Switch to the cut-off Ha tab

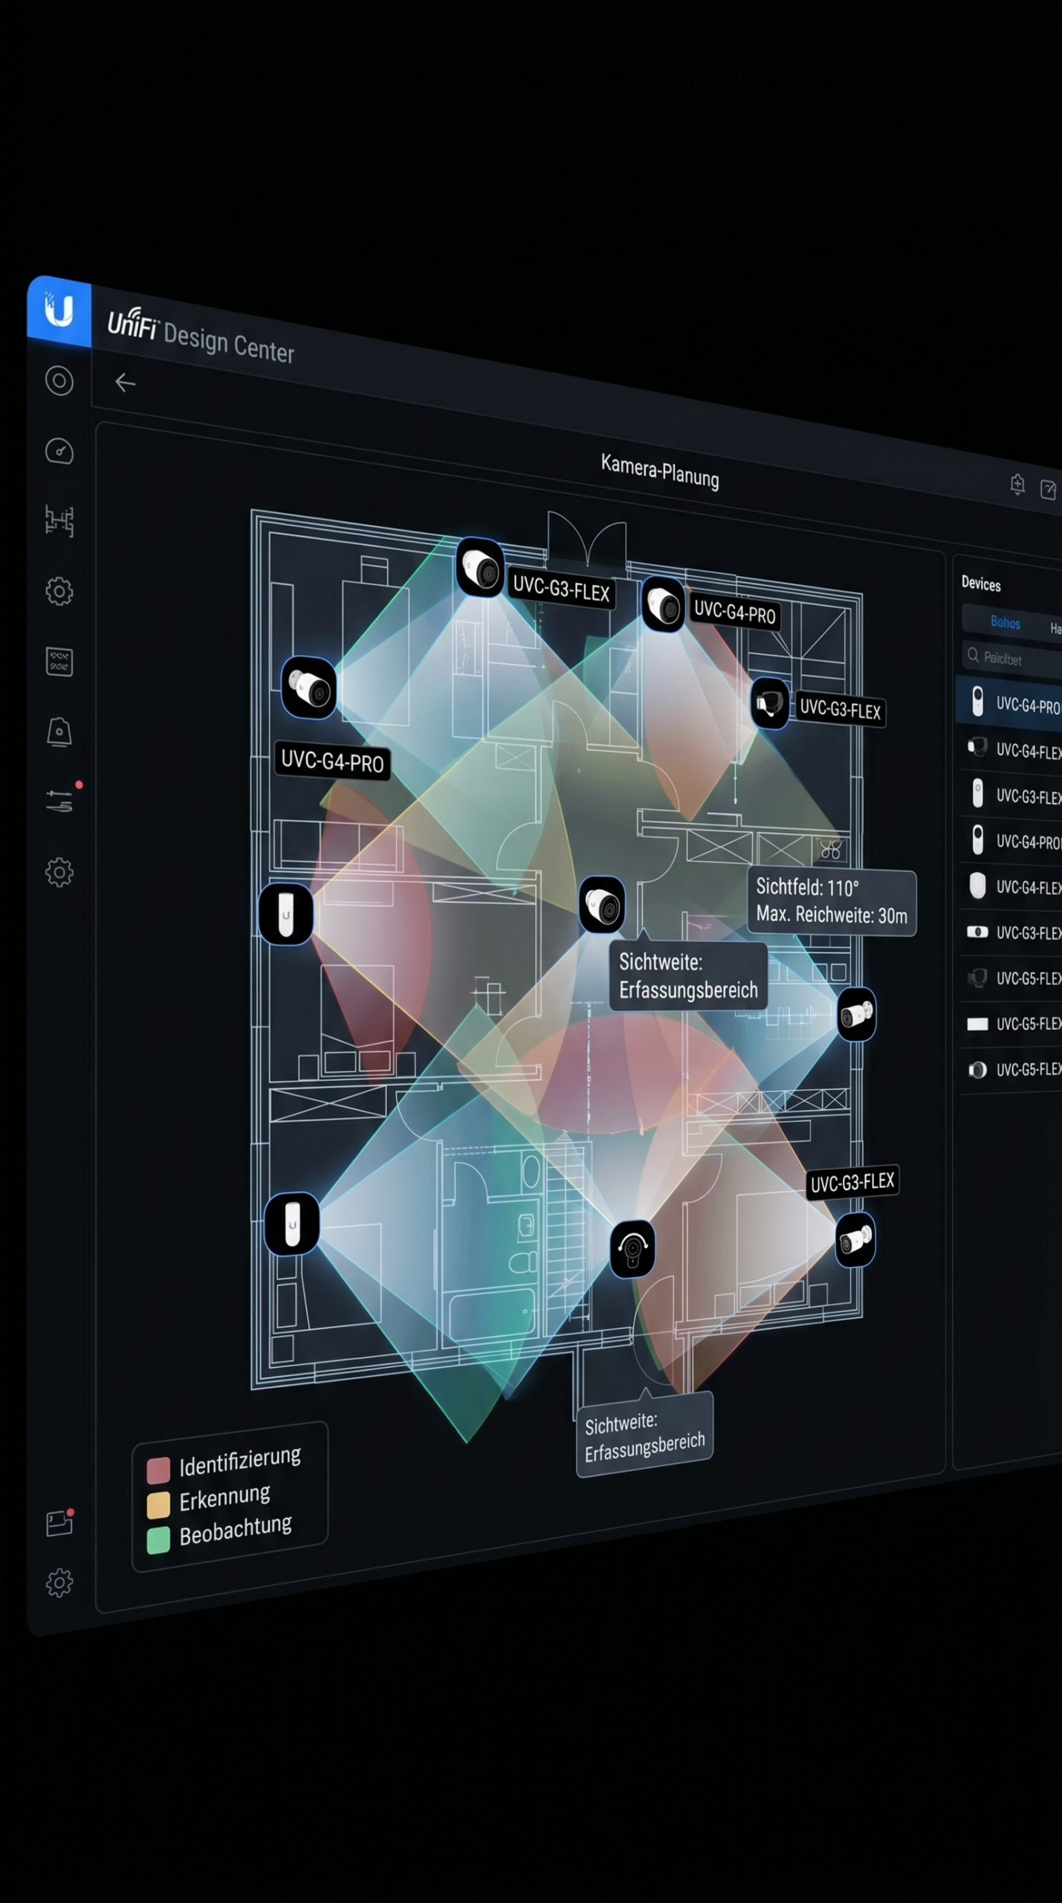point(1055,629)
